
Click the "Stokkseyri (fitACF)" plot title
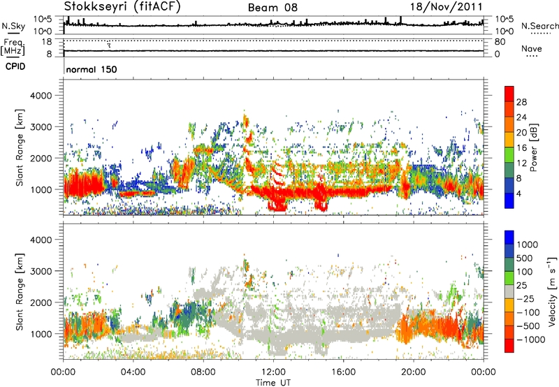pyautogui.click(x=122, y=6)
